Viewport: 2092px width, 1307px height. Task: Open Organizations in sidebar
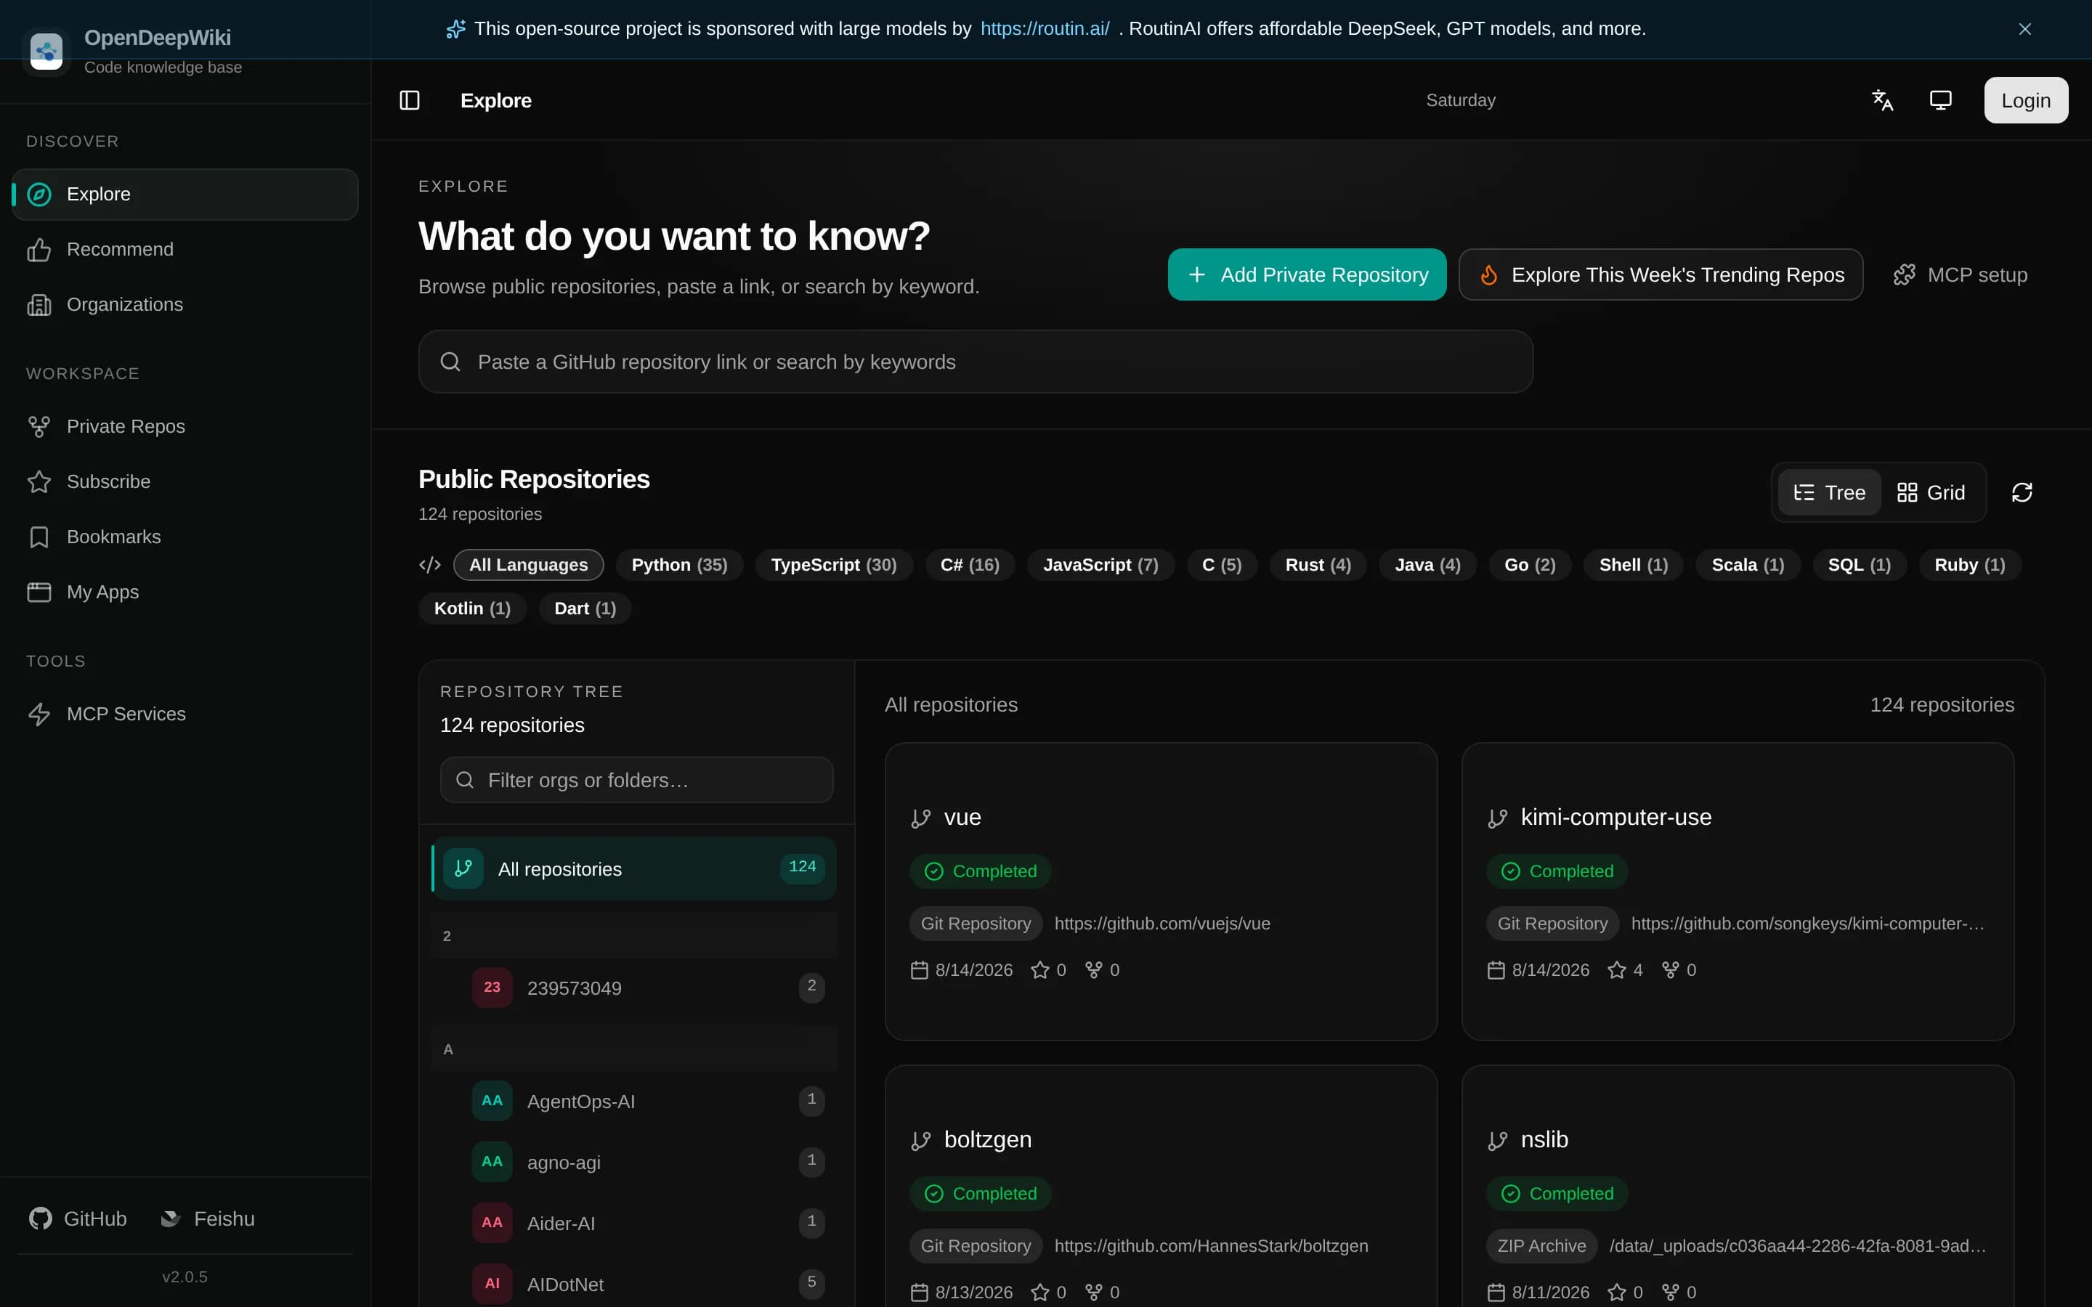coord(185,304)
